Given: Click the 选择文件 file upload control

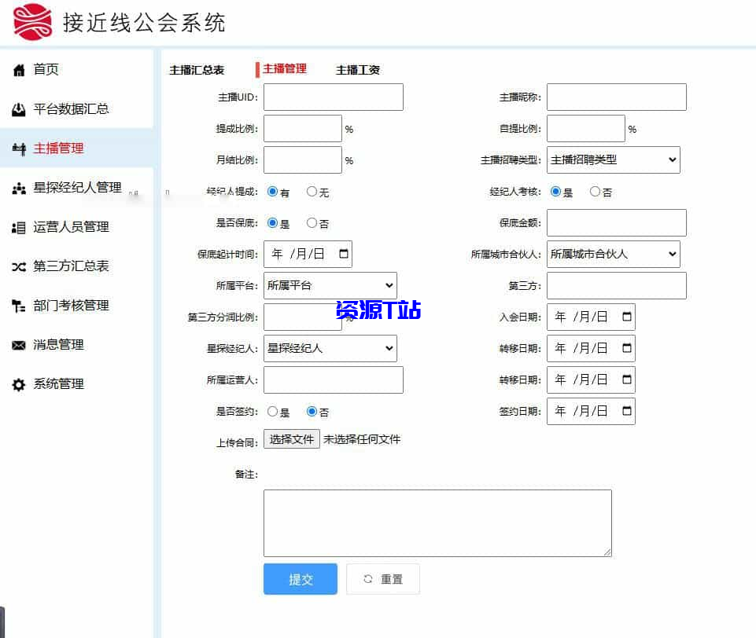Looking at the screenshot, I should 292,439.
